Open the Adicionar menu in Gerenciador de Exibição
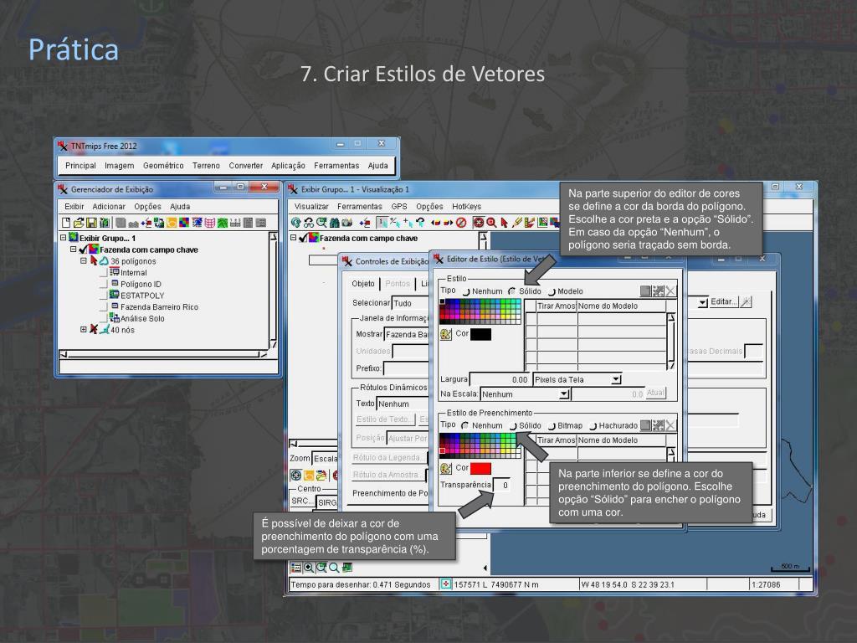Viewport: 857px width, 643px height. click(x=109, y=207)
